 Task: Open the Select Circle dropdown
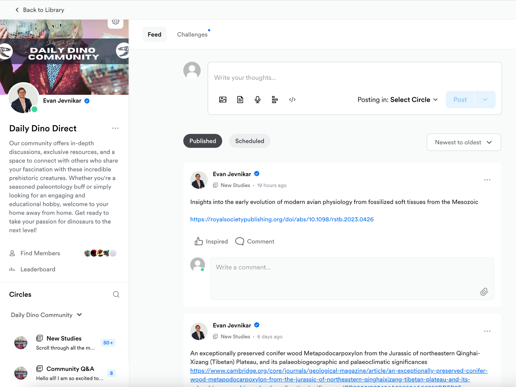tap(414, 100)
